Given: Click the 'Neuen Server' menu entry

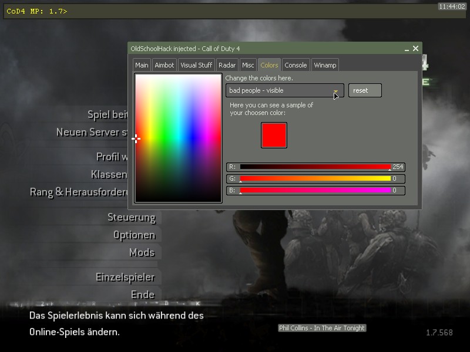Looking at the screenshot, I should [x=92, y=133].
